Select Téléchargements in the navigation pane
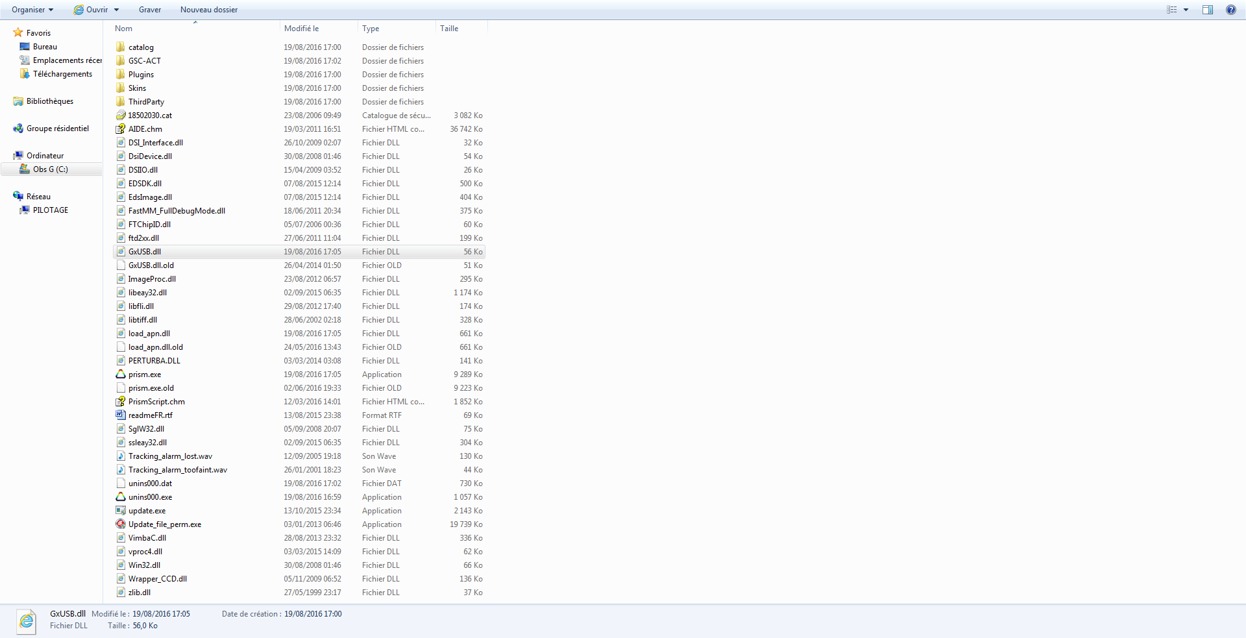1246x638 pixels. (x=62, y=74)
